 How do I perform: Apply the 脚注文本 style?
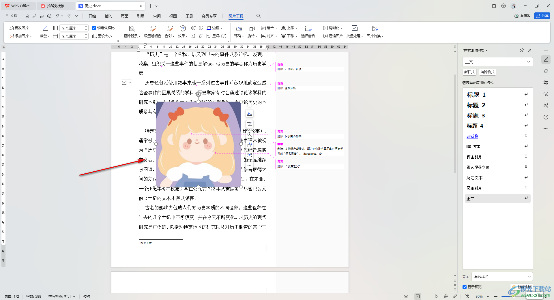(497, 147)
